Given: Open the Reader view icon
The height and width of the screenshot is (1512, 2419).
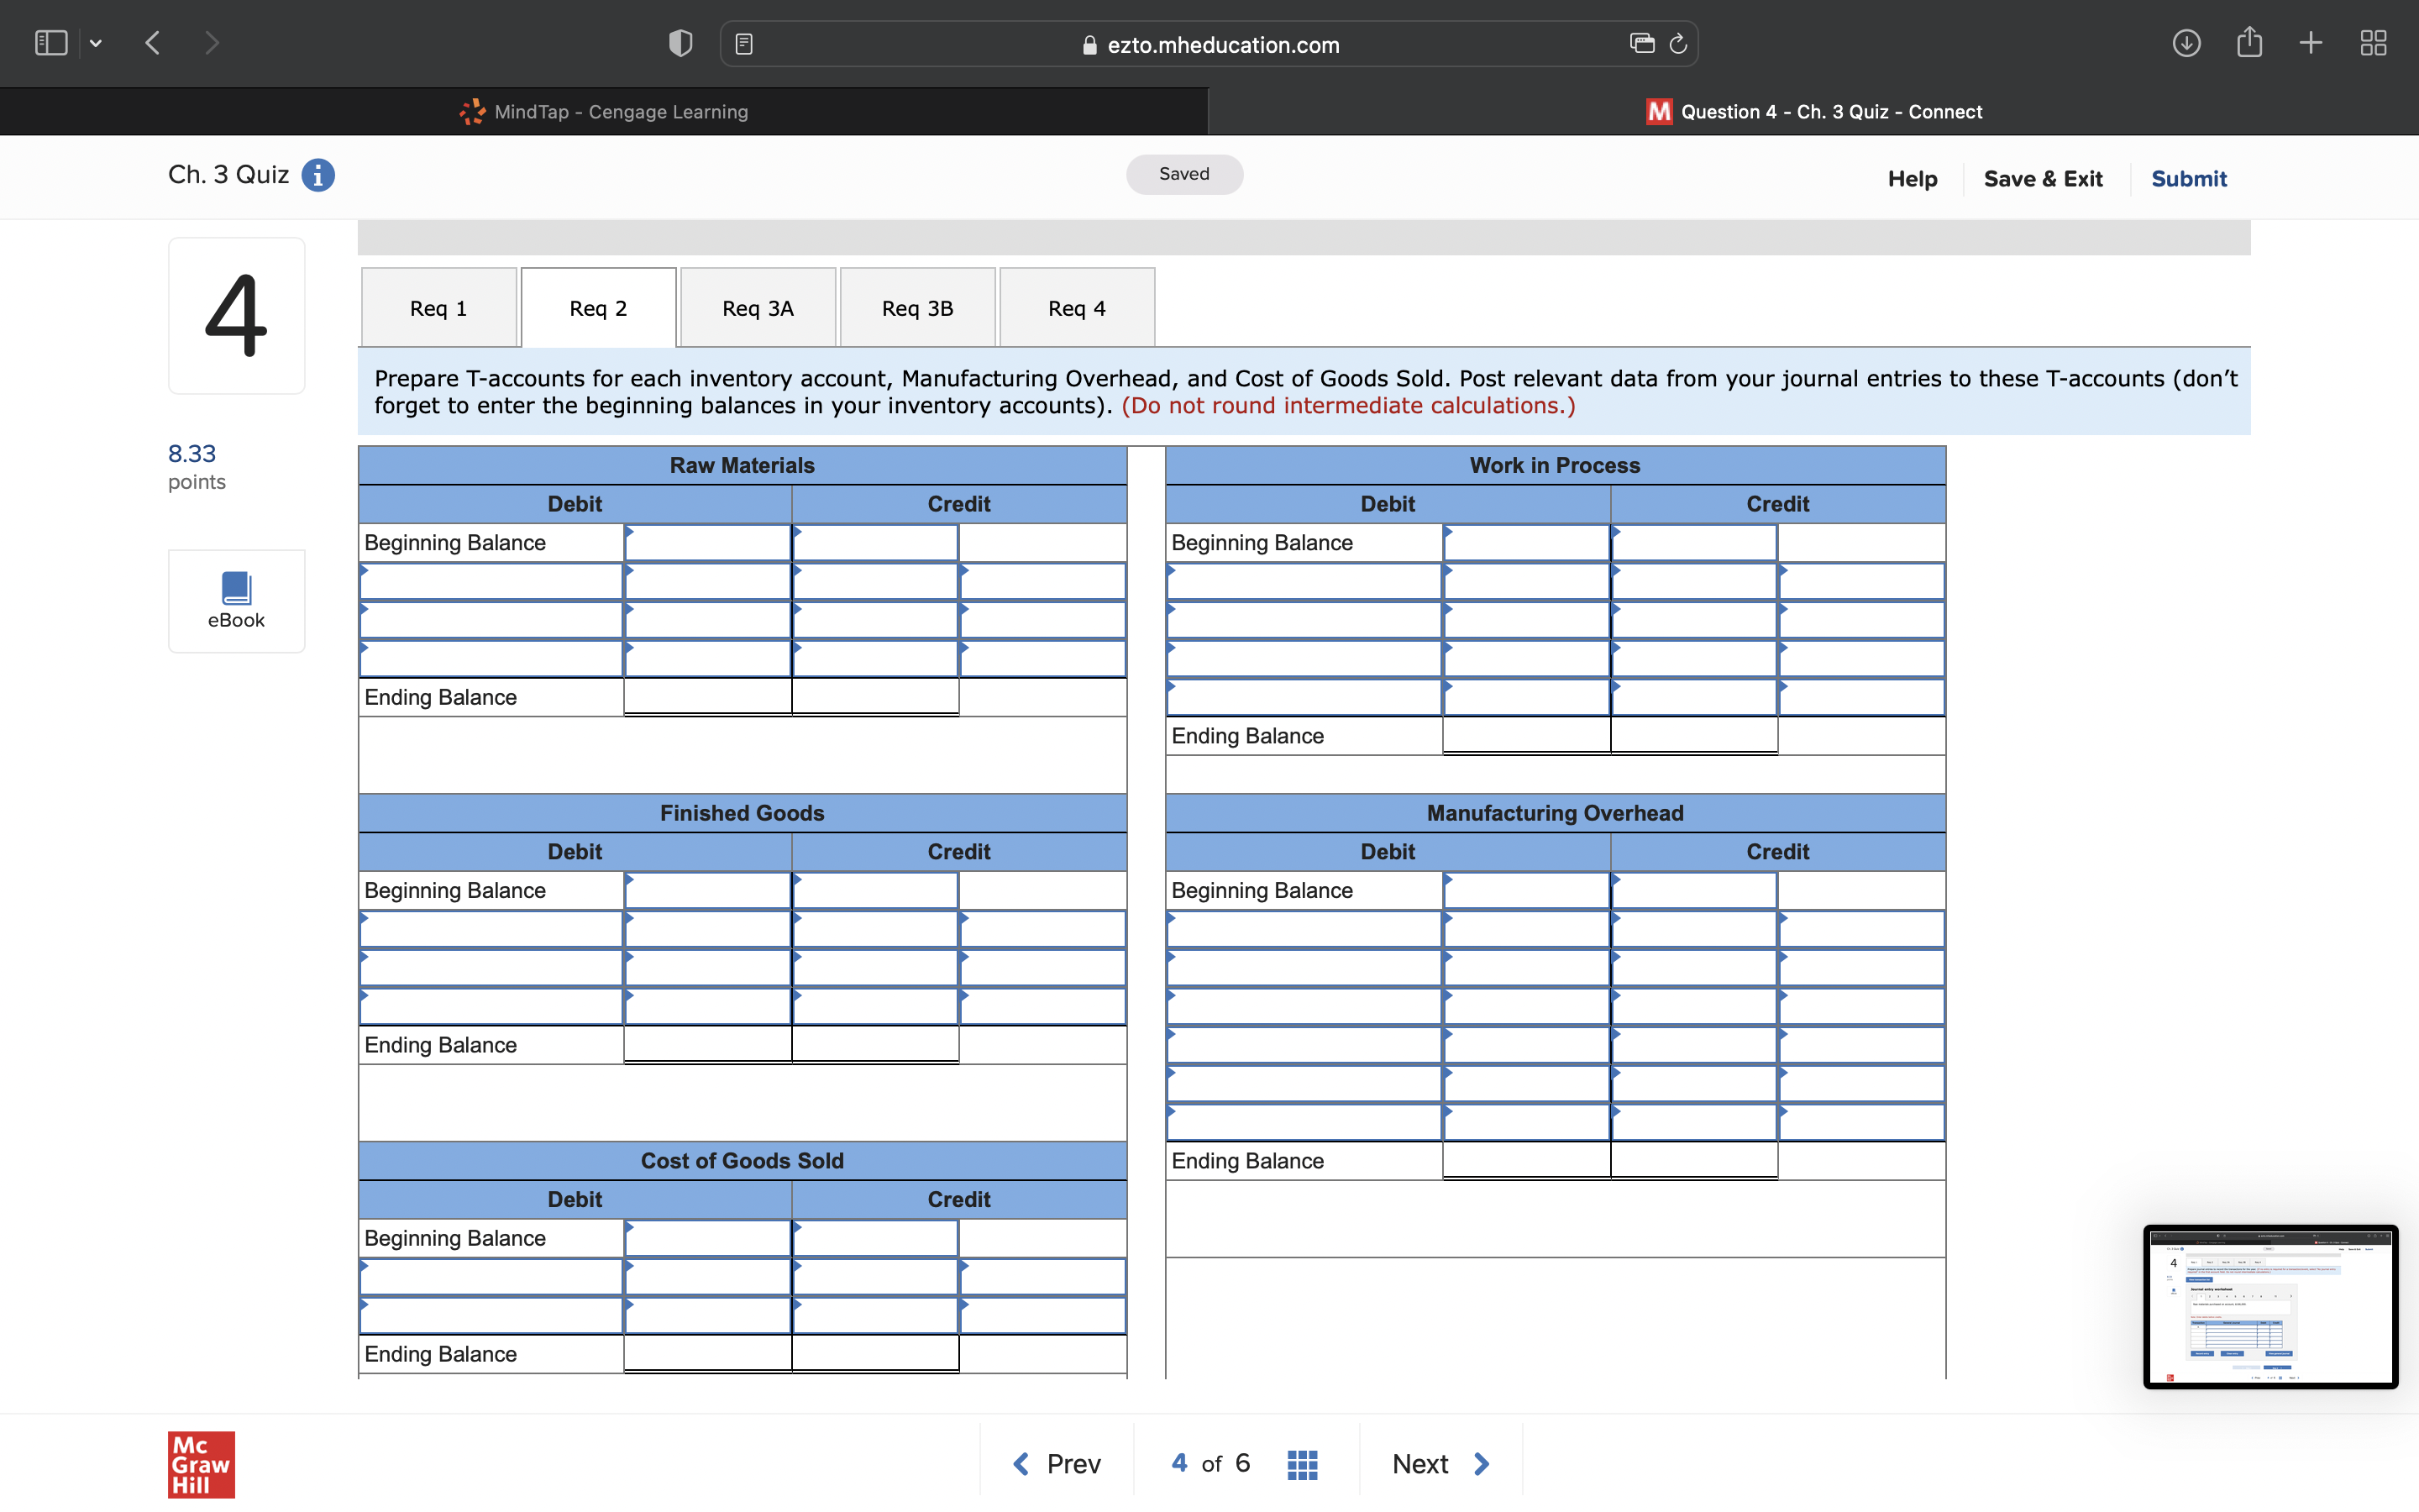Looking at the screenshot, I should (743, 44).
